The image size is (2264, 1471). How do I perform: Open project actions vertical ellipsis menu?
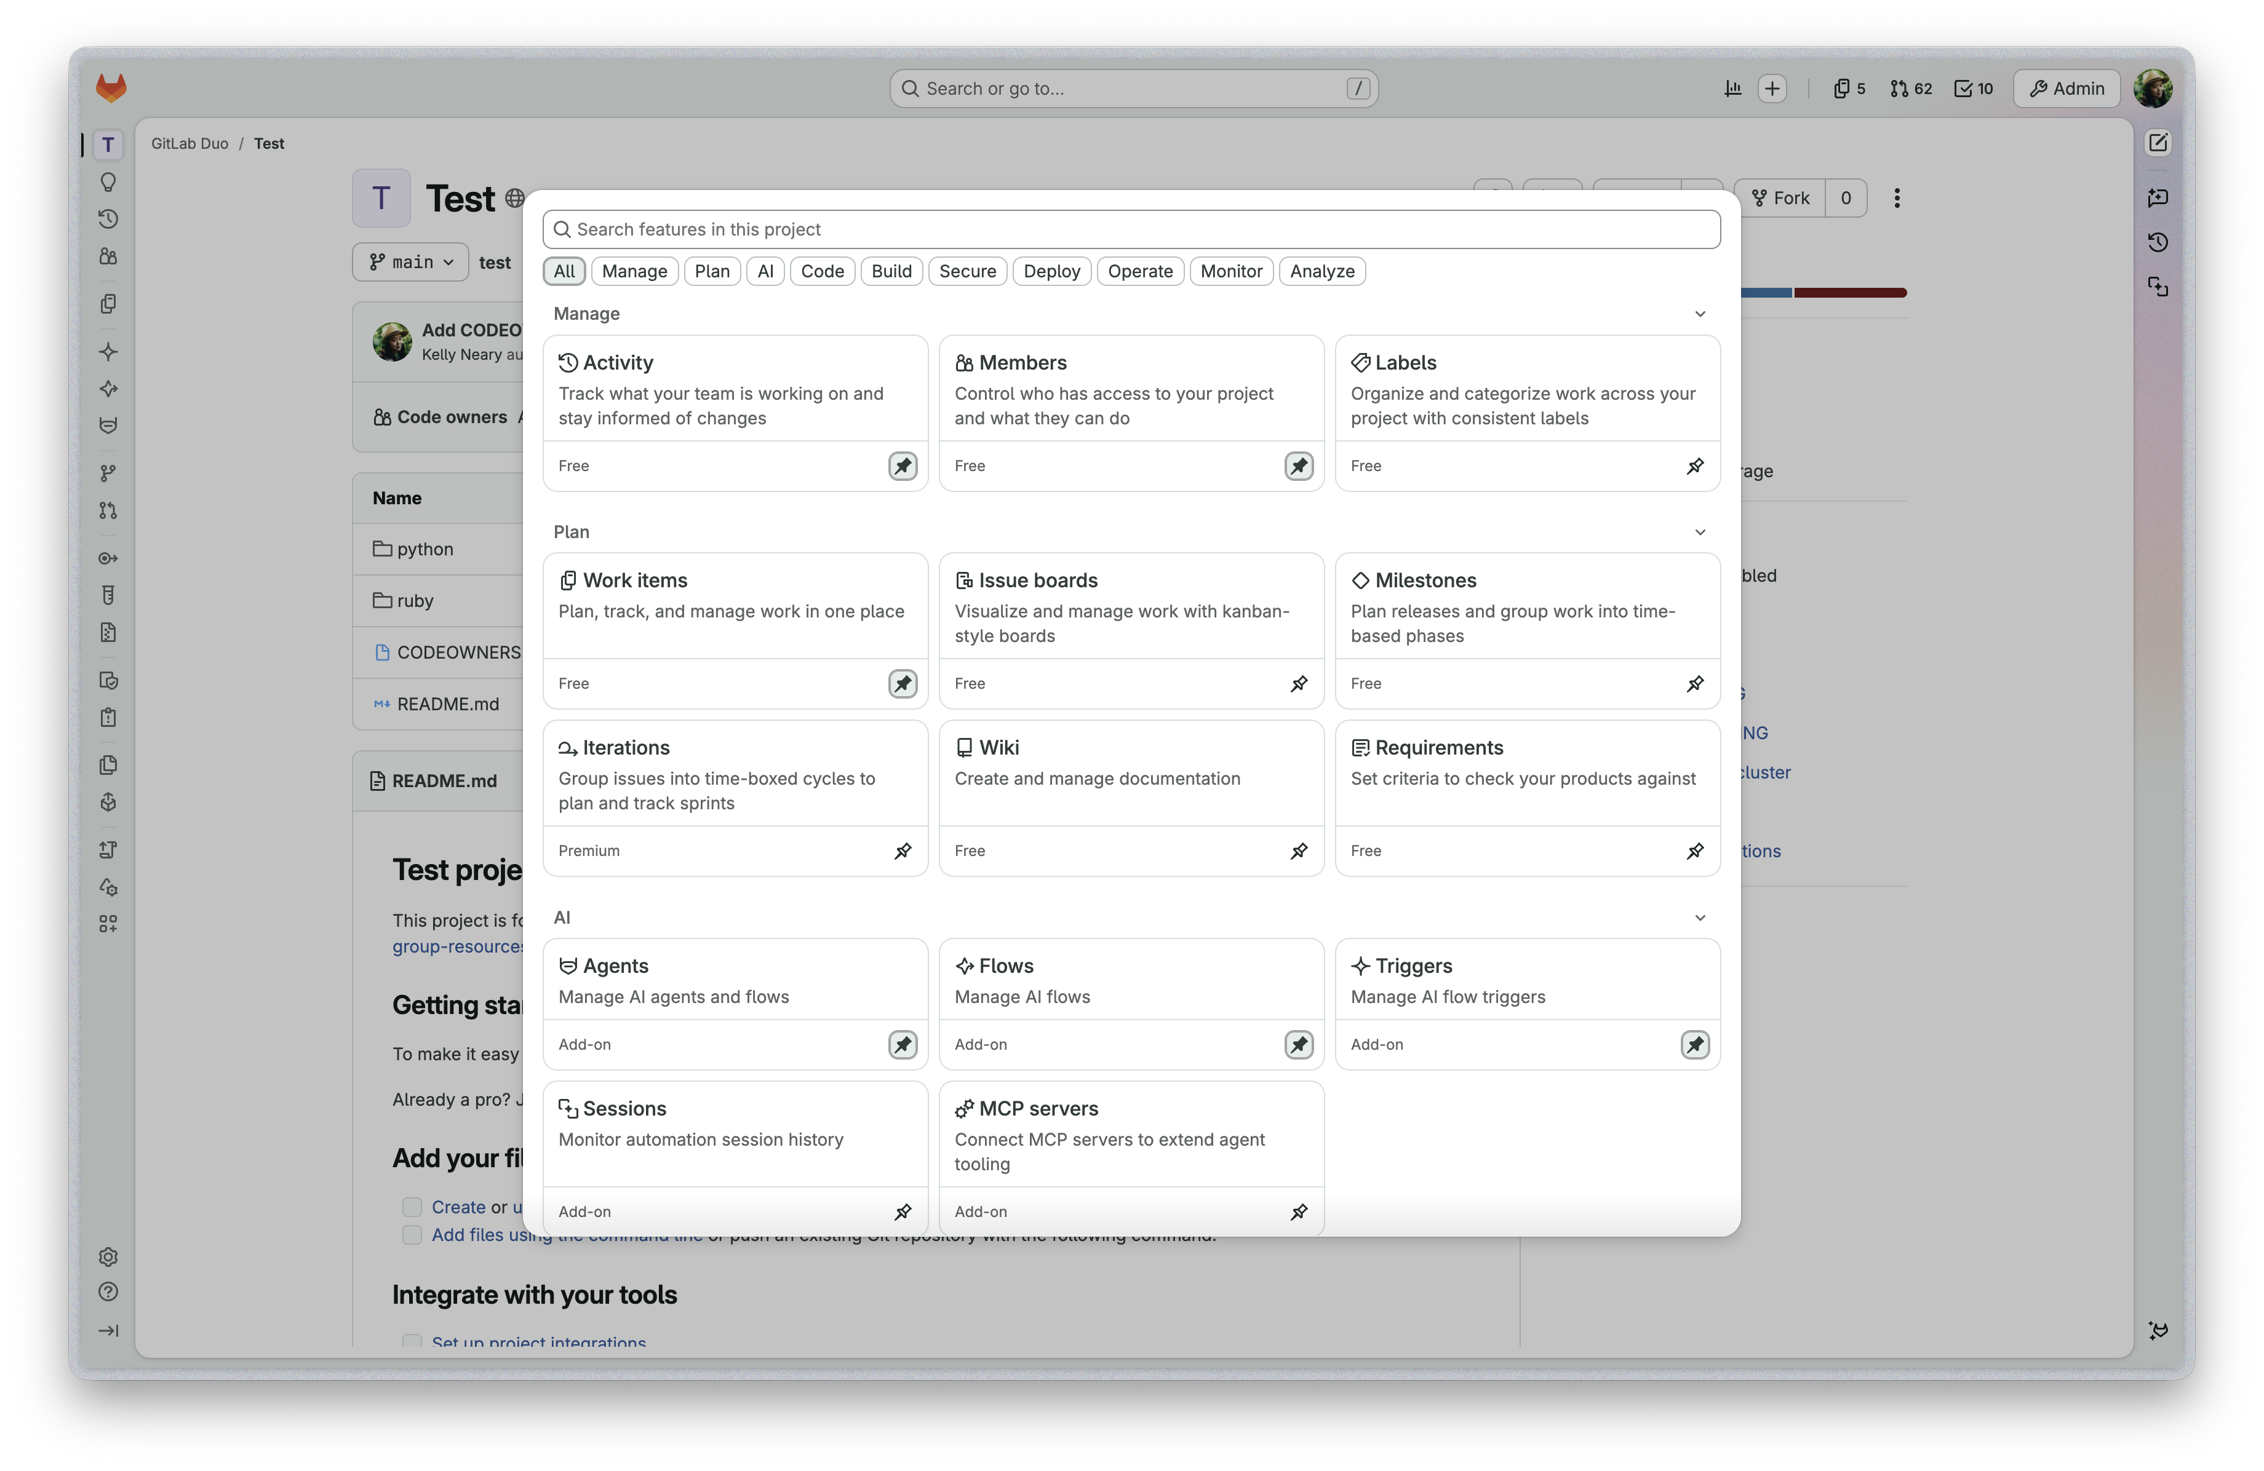click(1897, 198)
